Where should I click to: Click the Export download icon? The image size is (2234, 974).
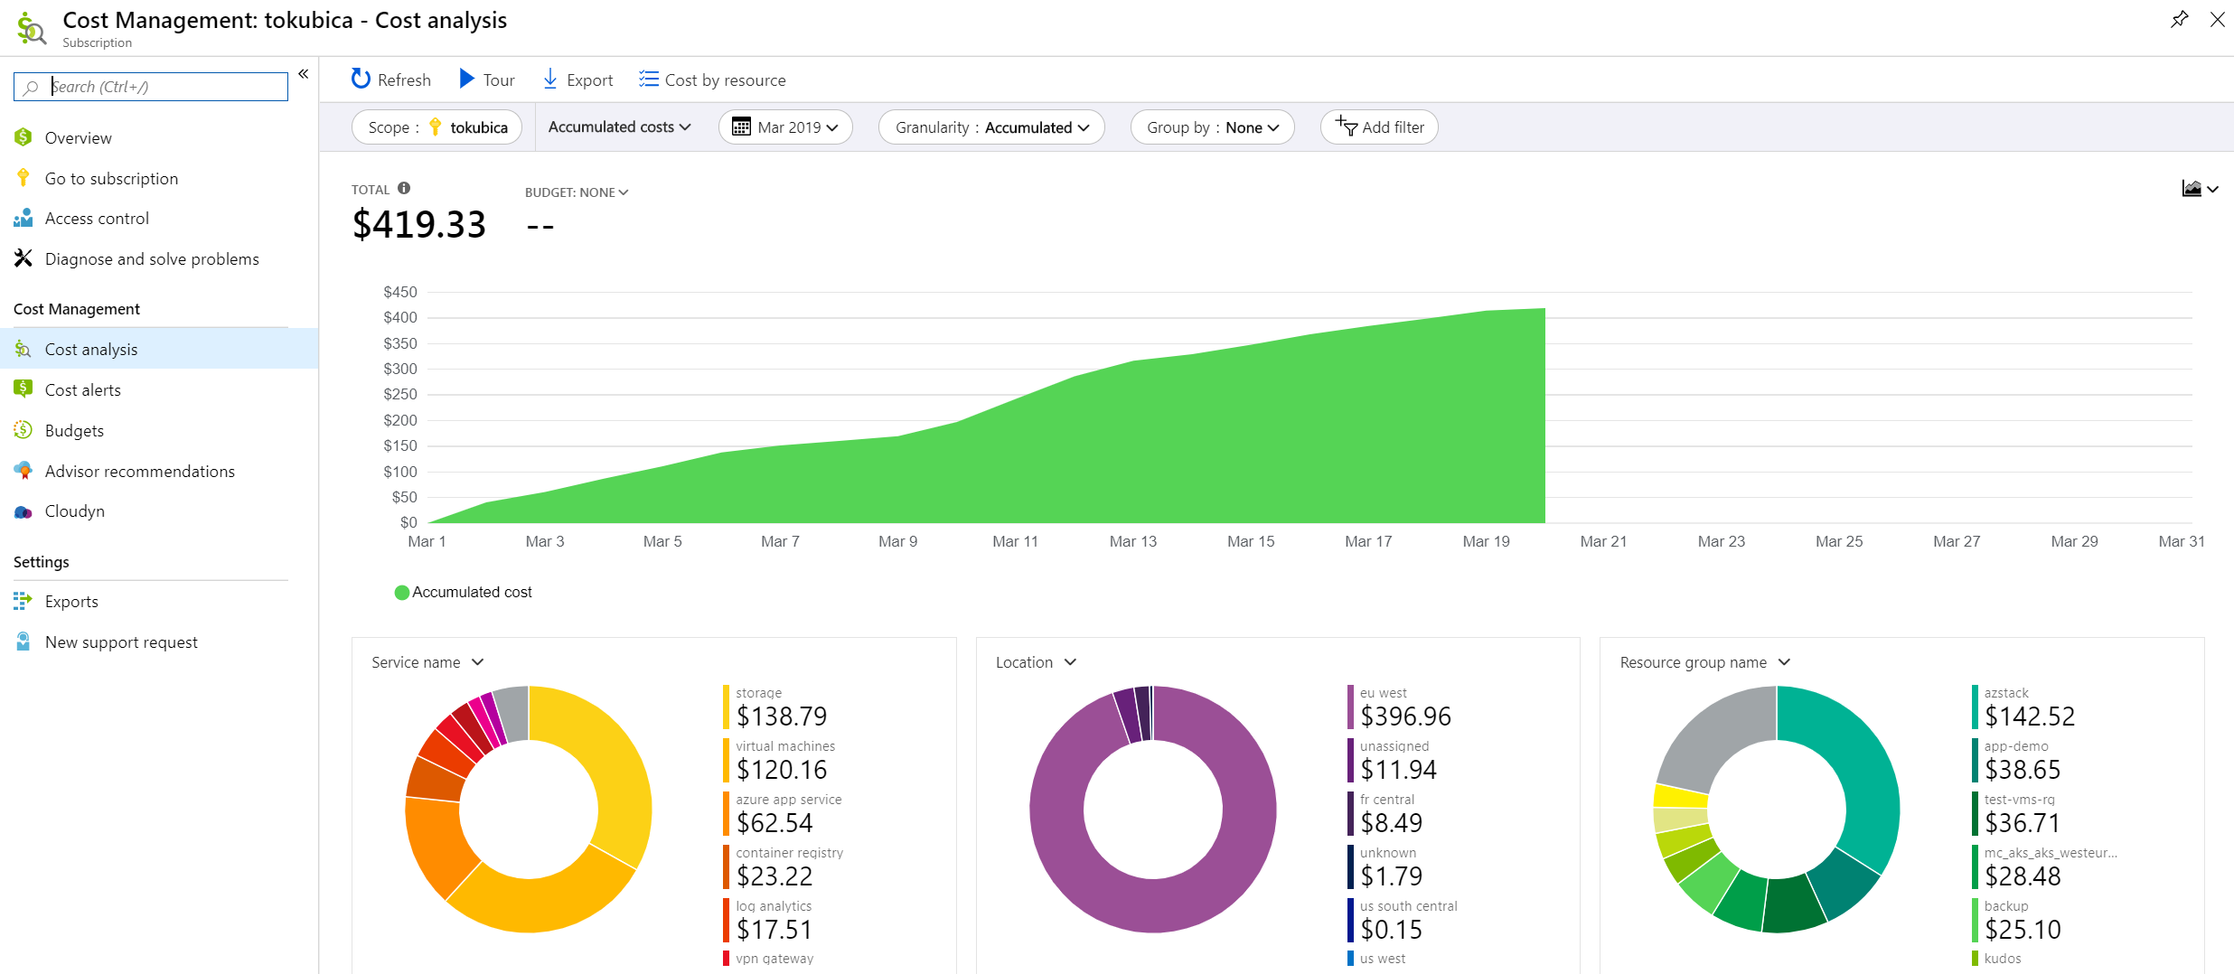549,80
